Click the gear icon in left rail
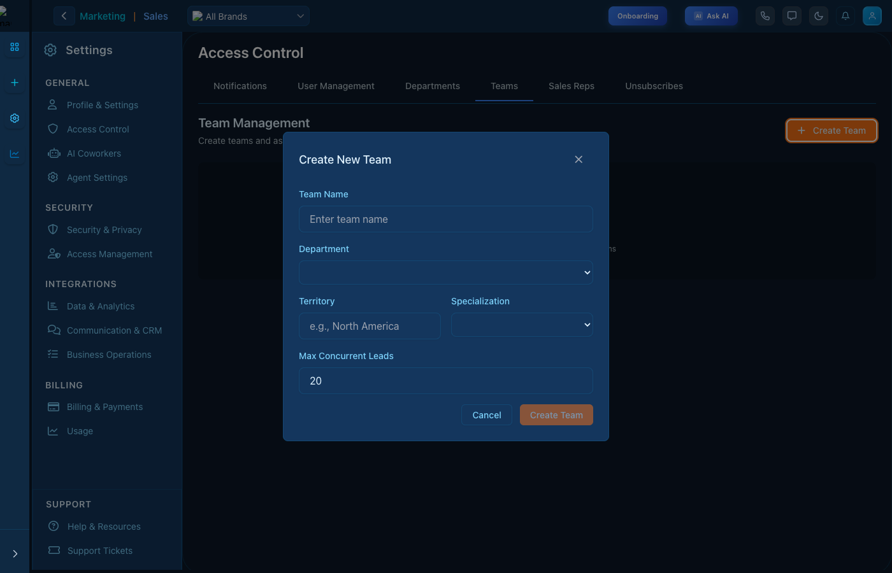Screen dimensions: 892x573 (15, 118)
